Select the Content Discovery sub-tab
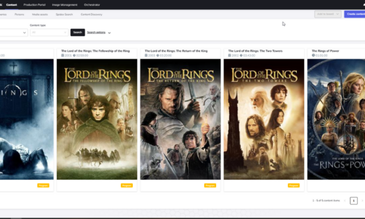 [91, 15]
